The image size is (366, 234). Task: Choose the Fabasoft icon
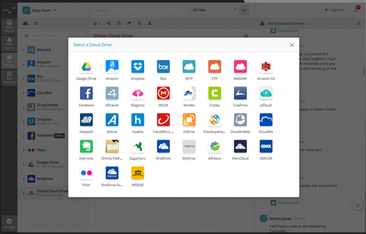pos(86,120)
